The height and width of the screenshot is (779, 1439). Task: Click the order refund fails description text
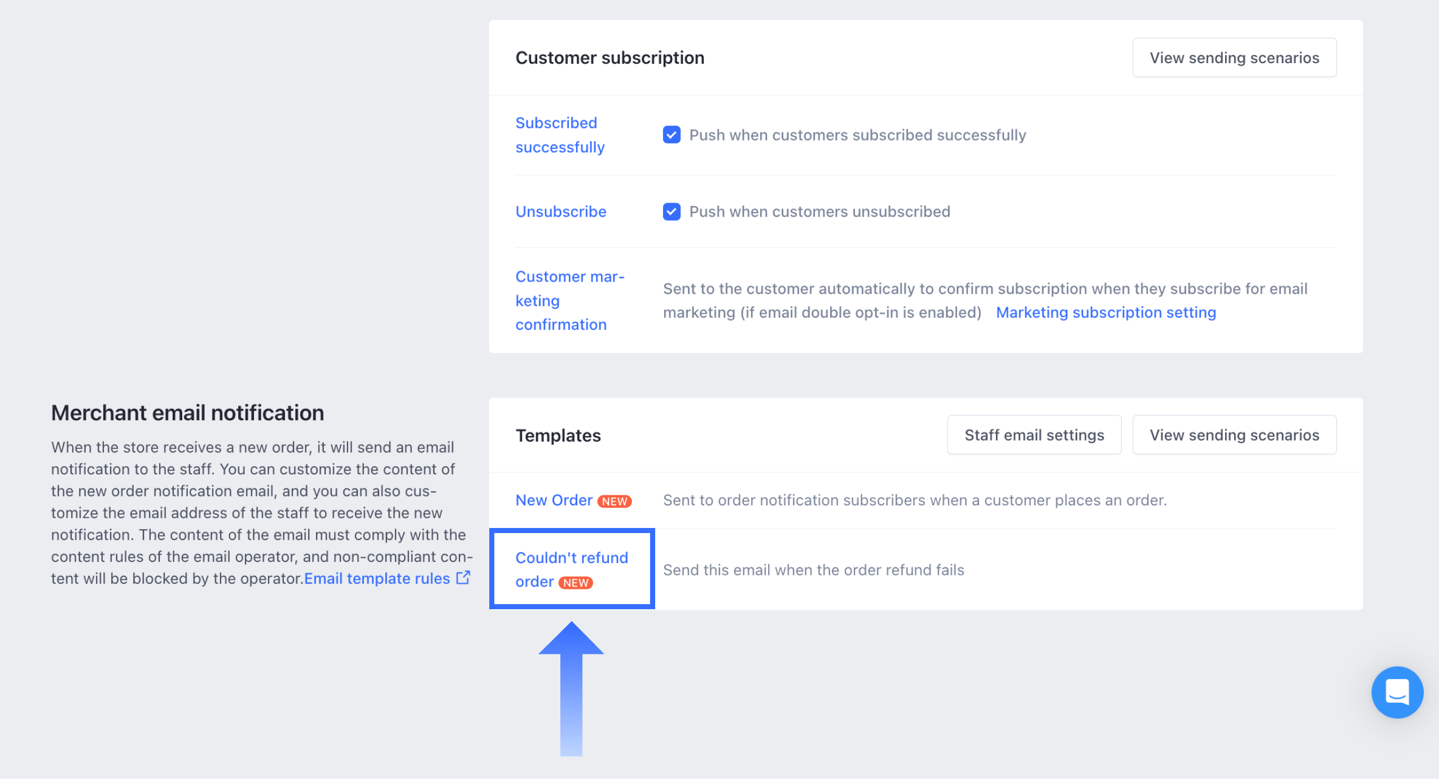point(813,570)
